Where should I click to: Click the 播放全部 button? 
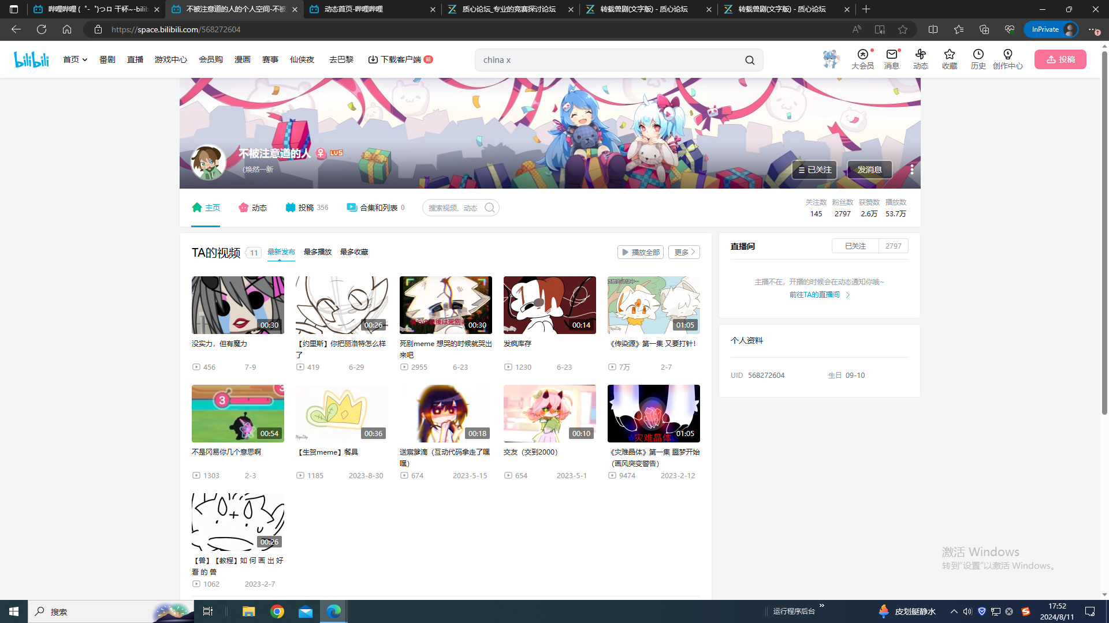(640, 252)
